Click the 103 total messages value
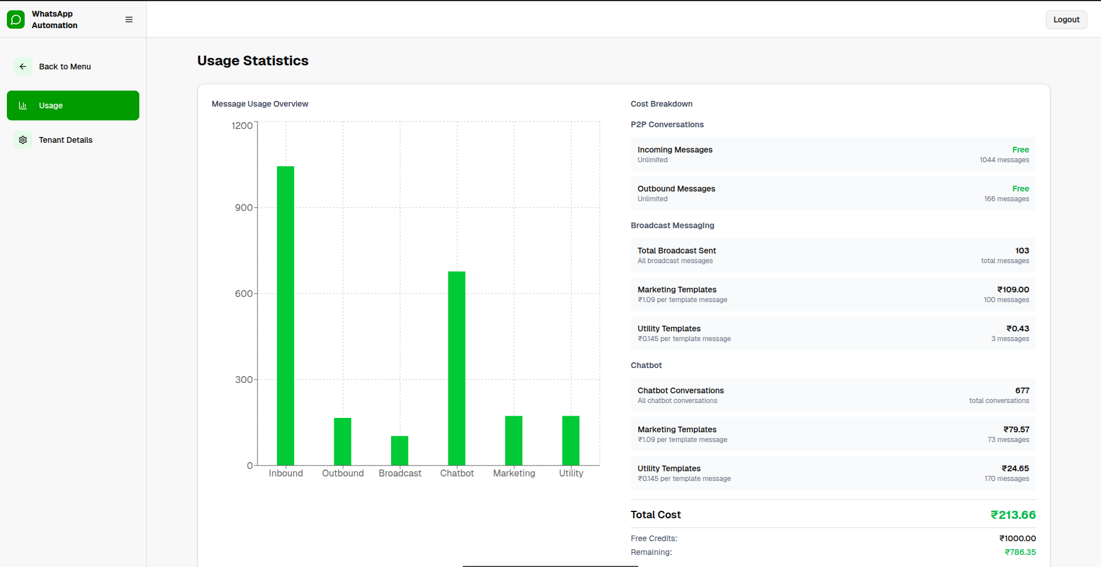 (x=1022, y=251)
